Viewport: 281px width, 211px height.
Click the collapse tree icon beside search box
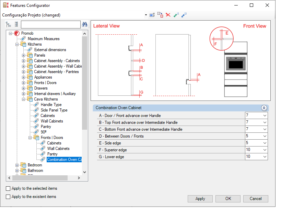(x=16, y=24)
